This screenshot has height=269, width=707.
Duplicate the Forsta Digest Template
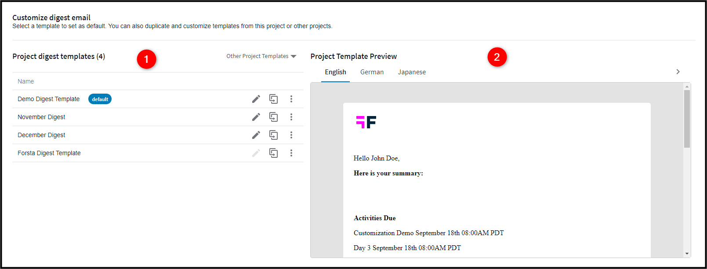tap(273, 153)
